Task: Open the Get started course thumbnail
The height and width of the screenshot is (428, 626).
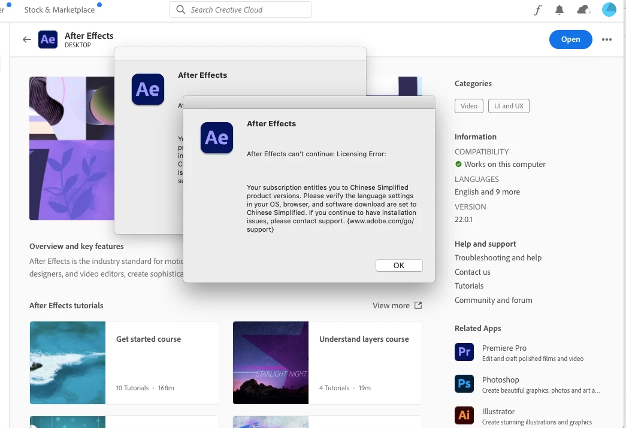Action: [68, 363]
